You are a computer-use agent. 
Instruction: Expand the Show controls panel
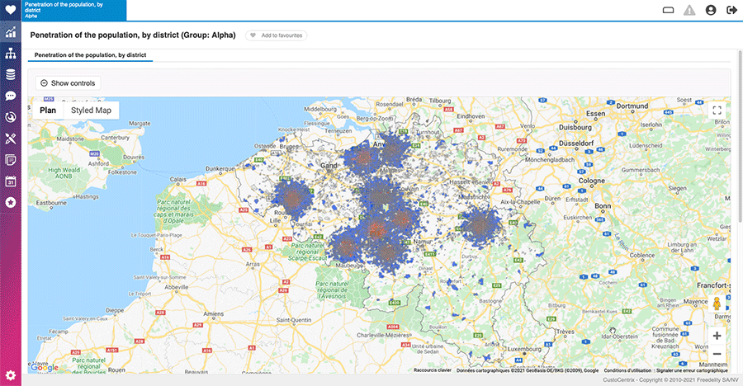(69, 83)
